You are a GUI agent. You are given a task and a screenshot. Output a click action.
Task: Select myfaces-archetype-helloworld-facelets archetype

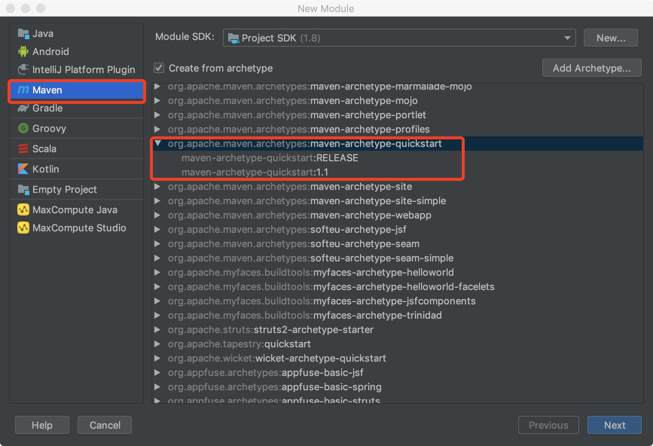(x=331, y=287)
